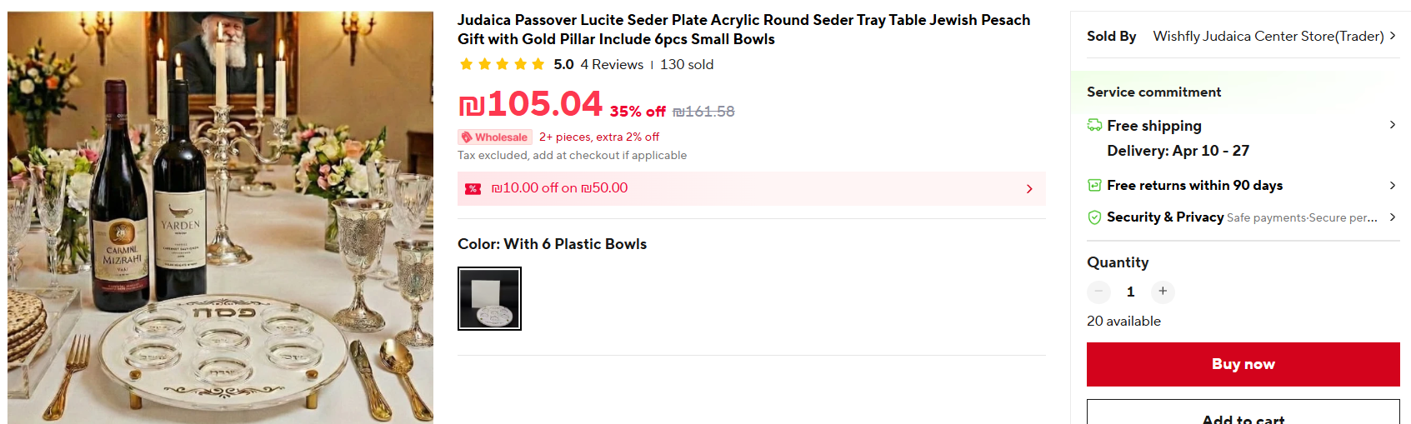Select the With 6 Plastic Bowls swatch
This screenshot has height=424, width=1411.
click(489, 298)
